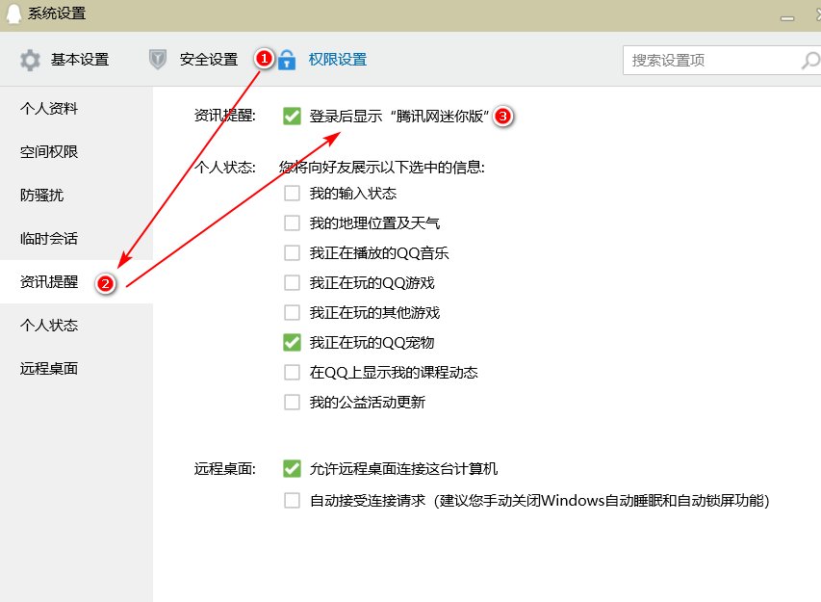Viewport: 821px width, 602px height.
Task: Enable 我的输入状态 sharing
Action: [292, 193]
